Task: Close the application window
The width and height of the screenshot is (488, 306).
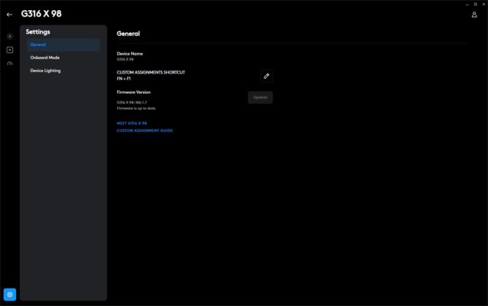Action: click(x=484, y=4)
